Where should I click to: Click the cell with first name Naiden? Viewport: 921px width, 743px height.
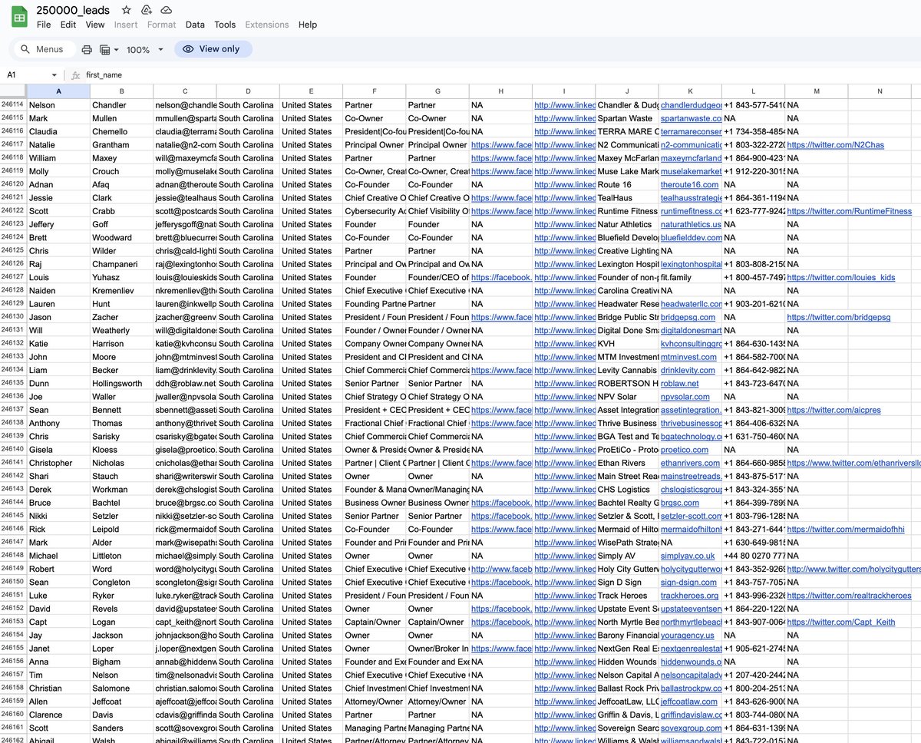pos(58,290)
